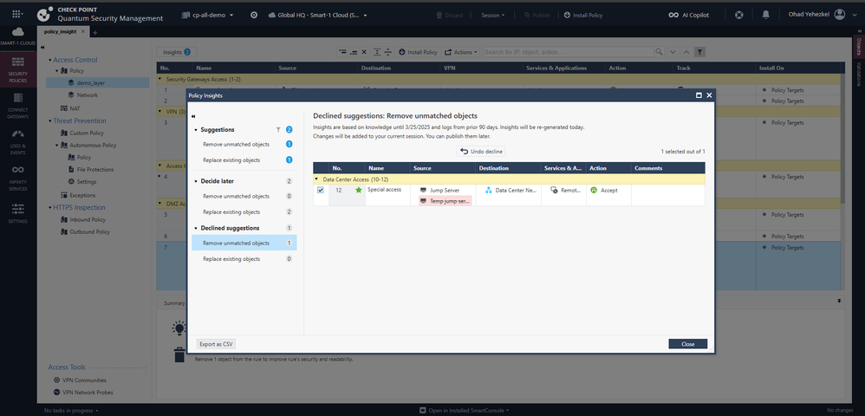Open Connect Gateways in the sidebar

coord(17,106)
